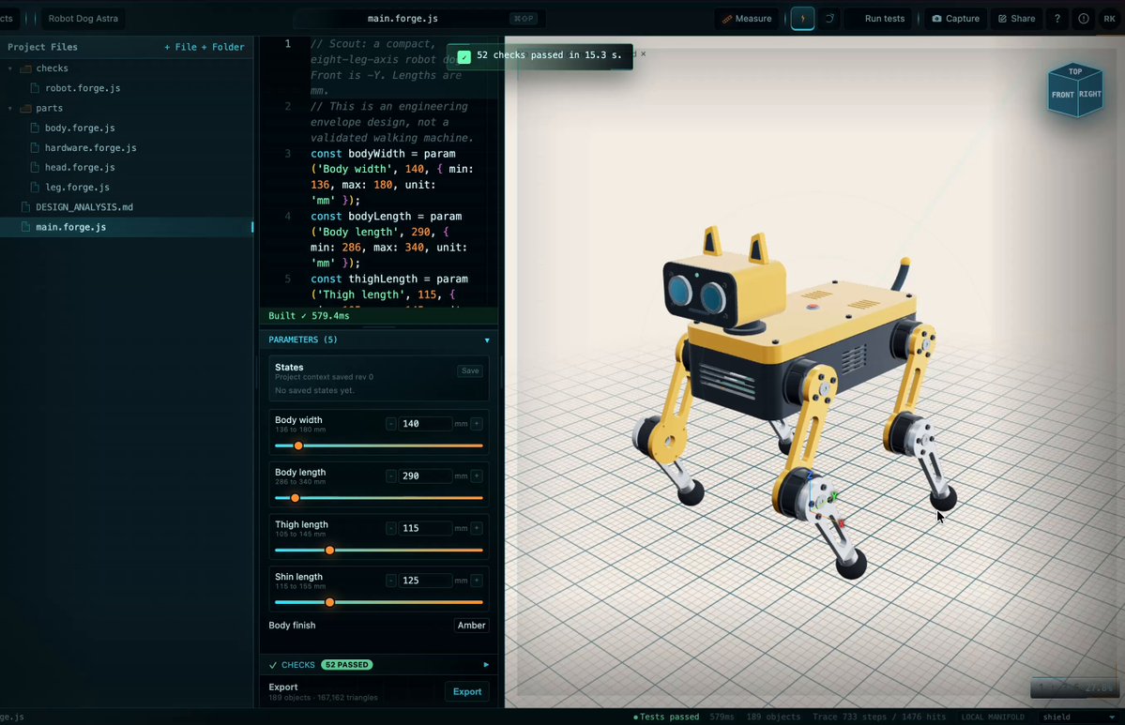Click 189 objects in status bar
The width and height of the screenshot is (1125, 725).
pos(773,717)
